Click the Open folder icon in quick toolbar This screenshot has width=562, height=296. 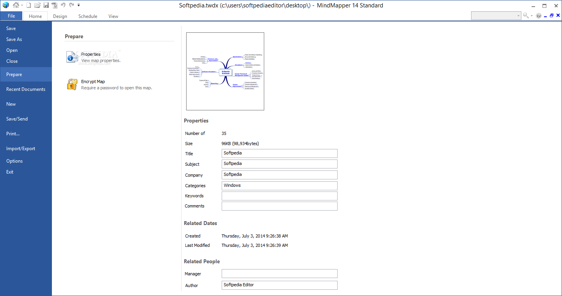pos(37,5)
